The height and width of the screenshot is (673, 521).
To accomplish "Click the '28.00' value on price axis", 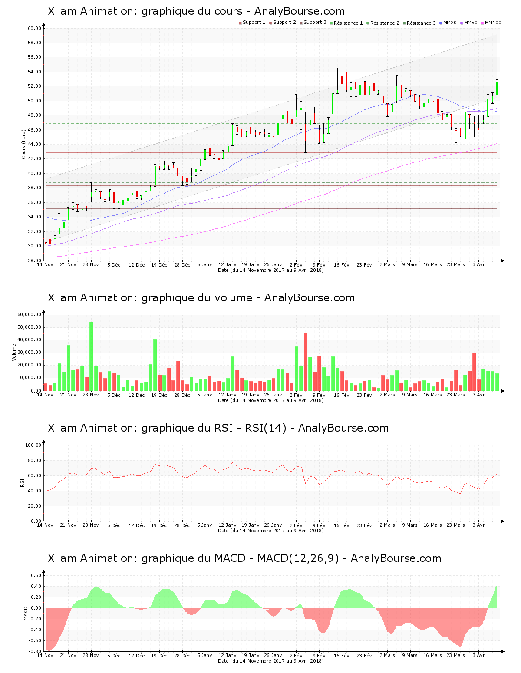I will pos(34,261).
